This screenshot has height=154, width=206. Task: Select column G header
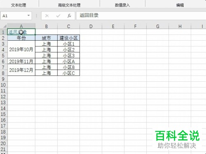coord(158,26)
